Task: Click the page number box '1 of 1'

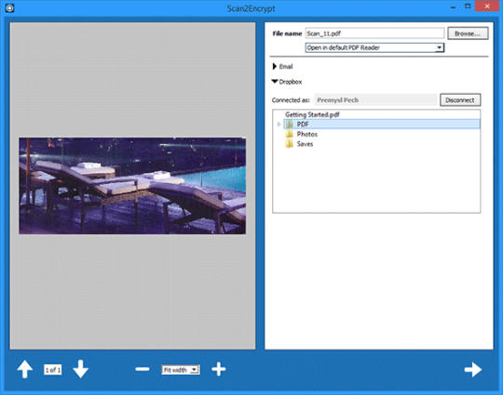Action: pyautogui.click(x=52, y=370)
